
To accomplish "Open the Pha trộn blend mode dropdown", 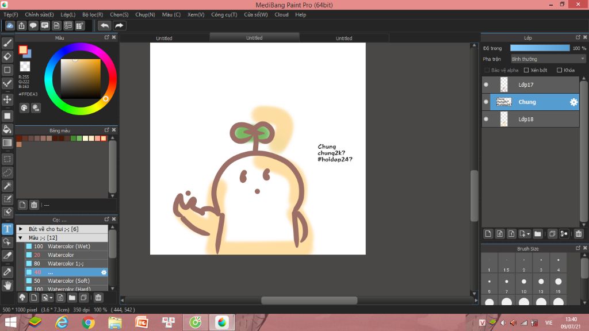I will click(x=548, y=59).
